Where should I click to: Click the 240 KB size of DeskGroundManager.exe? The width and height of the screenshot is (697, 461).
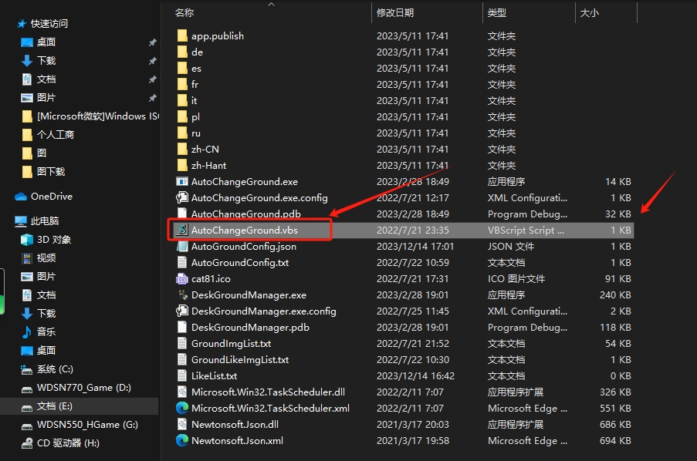pyautogui.click(x=615, y=294)
